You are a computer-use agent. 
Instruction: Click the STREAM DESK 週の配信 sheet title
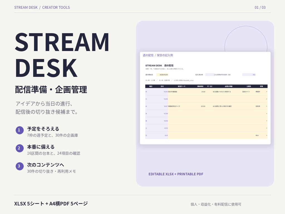pos(159,65)
